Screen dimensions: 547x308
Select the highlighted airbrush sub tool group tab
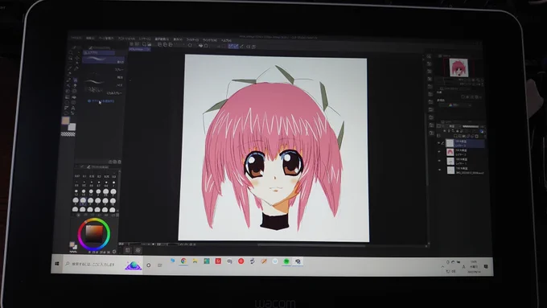coord(99,52)
